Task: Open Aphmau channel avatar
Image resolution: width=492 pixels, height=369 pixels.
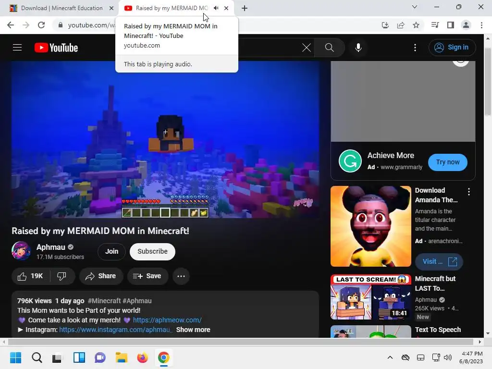Action: [21, 251]
